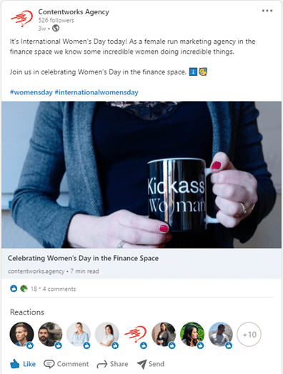
Task: Expand the +10 more reactions circle
Action: (x=249, y=335)
